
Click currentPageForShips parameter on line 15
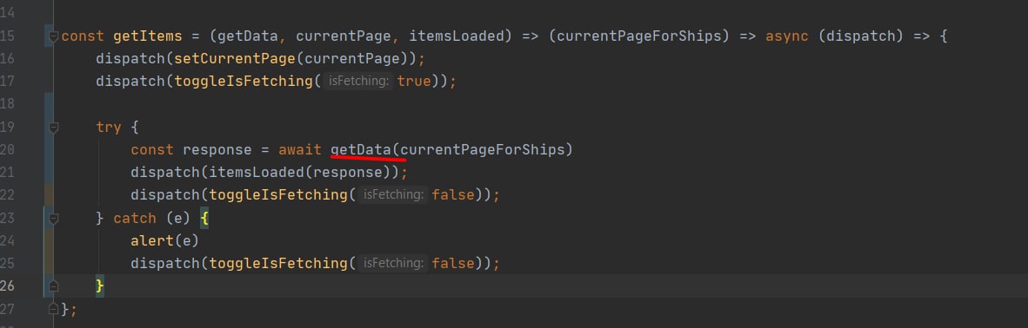click(638, 36)
